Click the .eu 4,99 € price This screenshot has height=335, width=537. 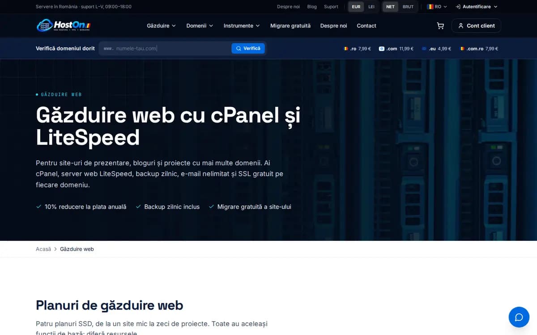[x=436, y=49]
